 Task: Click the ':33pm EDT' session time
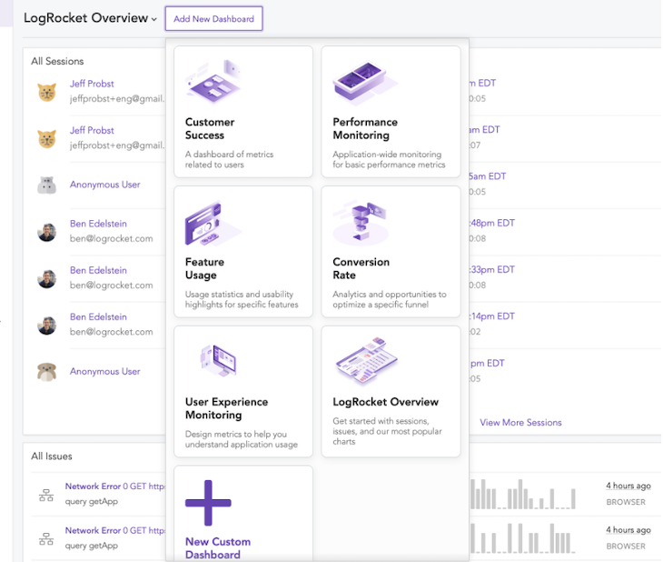tap(491, 270)
